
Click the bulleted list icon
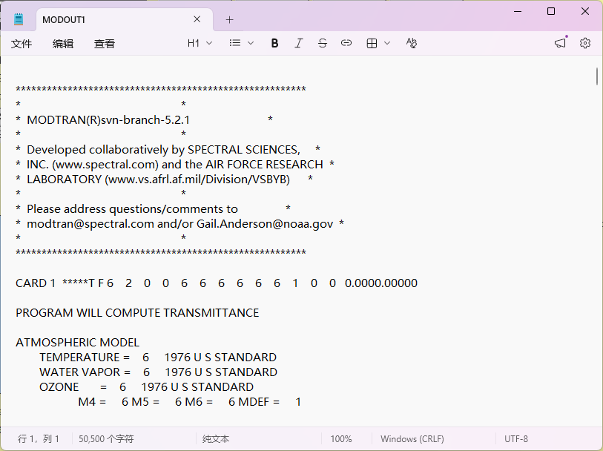(x=234, y=43)
